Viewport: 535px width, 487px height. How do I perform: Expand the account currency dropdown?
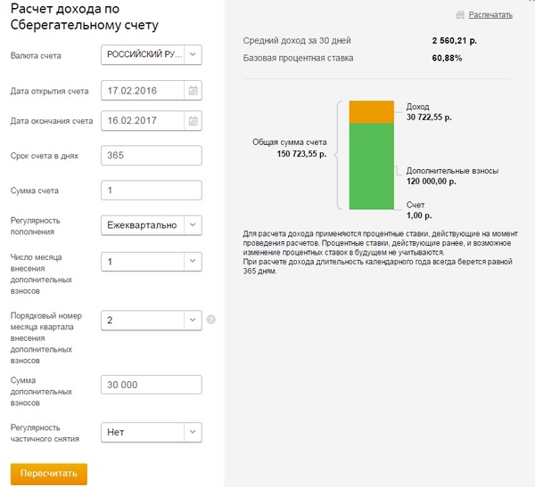193,55
